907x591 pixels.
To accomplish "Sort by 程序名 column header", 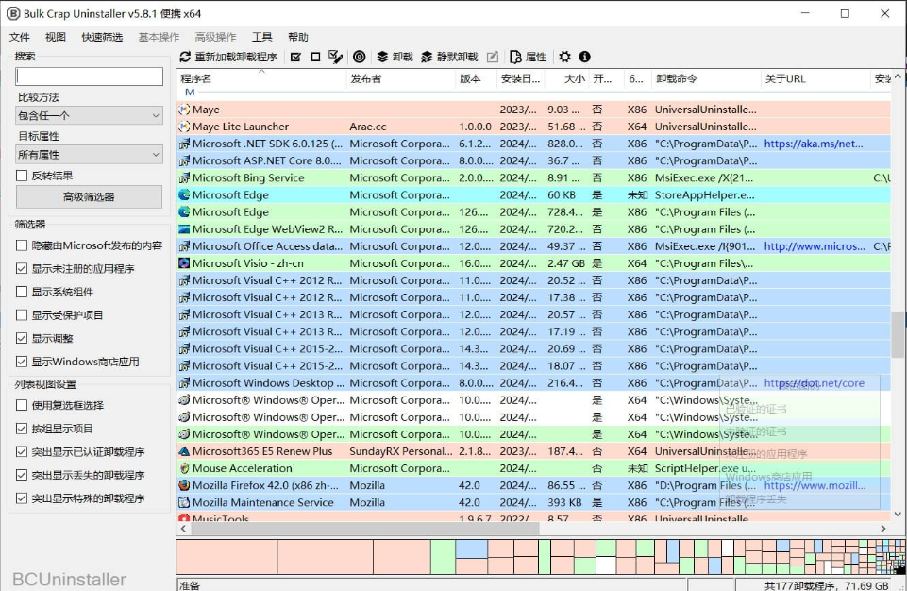I will (x=261, y=78).
